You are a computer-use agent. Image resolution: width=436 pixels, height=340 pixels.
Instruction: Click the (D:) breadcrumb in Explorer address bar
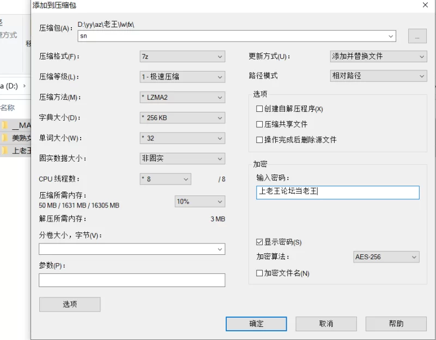click(x=9, y=86)
